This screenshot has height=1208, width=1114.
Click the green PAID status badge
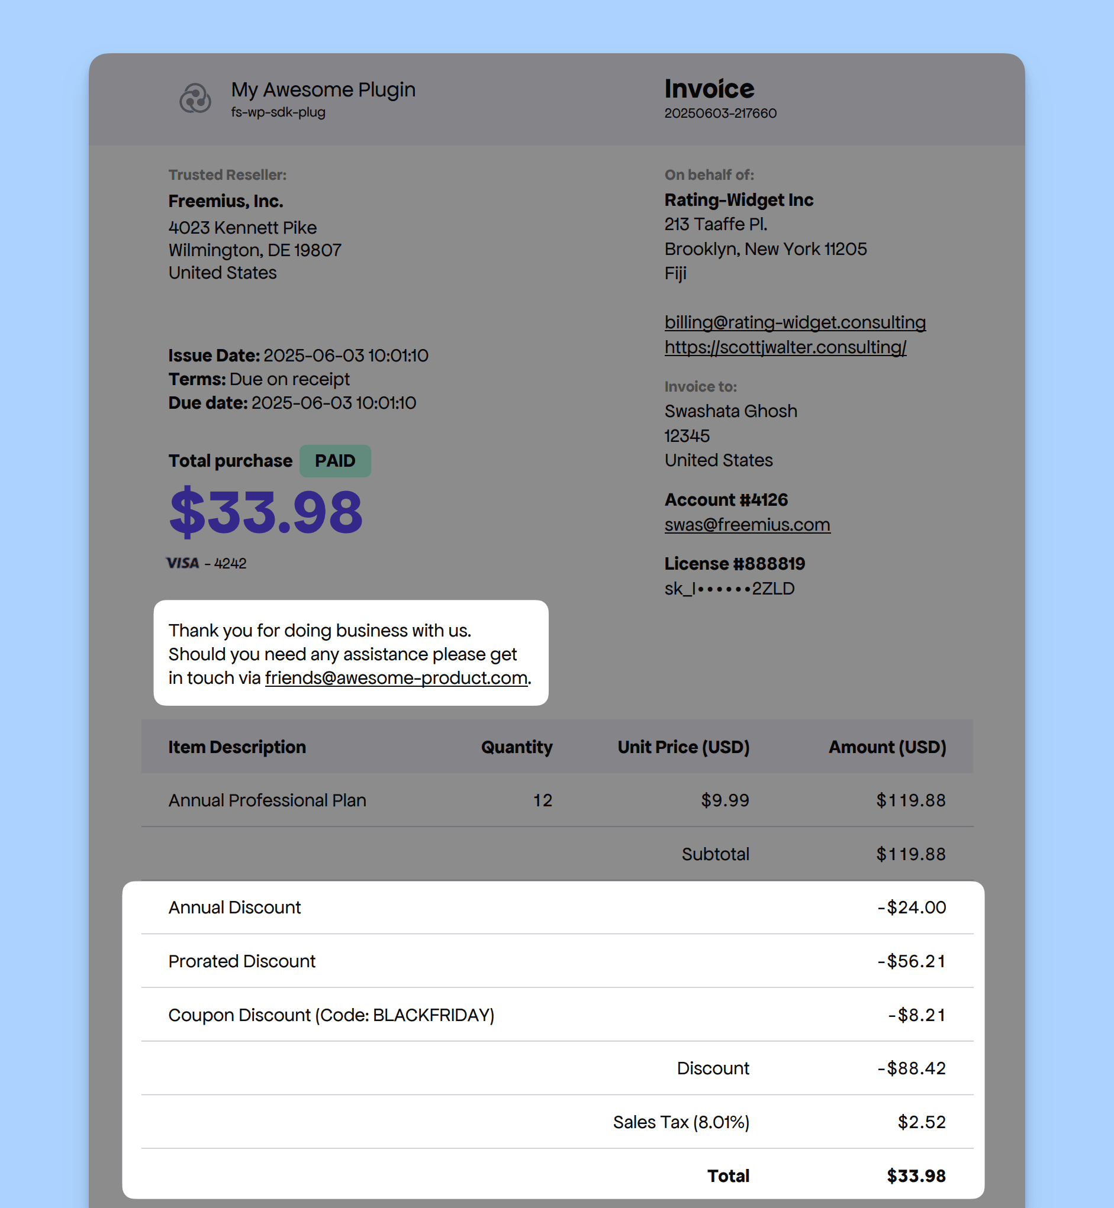pyautogui.click(x=335, y=461)
